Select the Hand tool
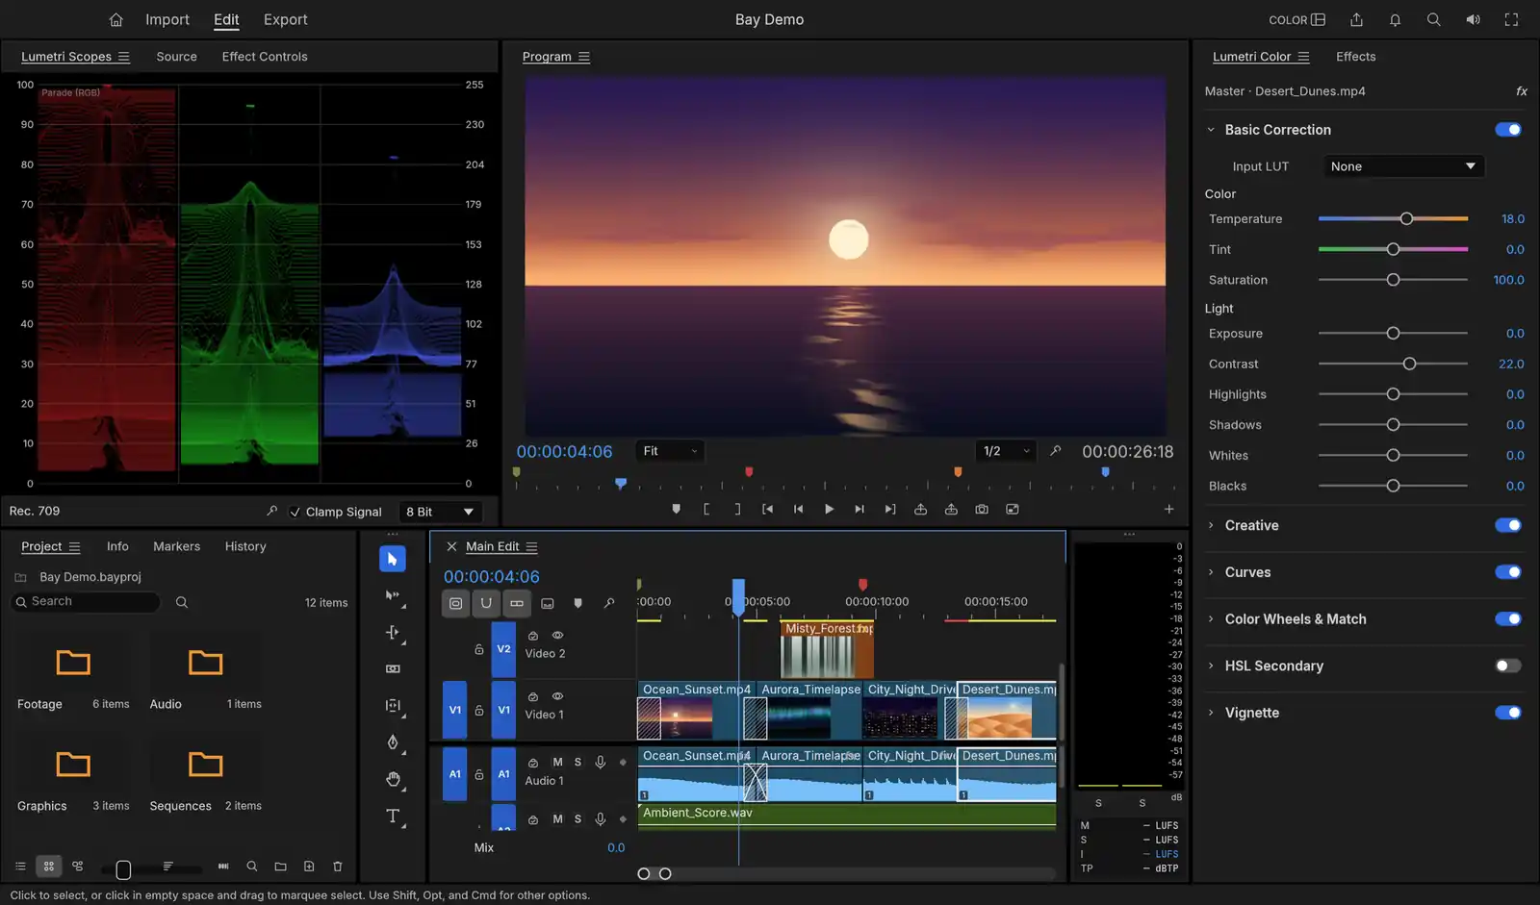The height and width of the screenshot is (905, 1540). click(x=392, y=779)
